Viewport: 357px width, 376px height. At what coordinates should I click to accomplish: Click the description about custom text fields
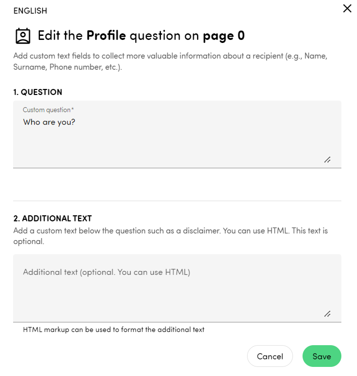pos(170,61)
